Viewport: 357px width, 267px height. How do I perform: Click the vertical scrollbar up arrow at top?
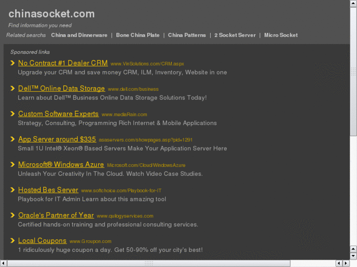coord(354,3)
